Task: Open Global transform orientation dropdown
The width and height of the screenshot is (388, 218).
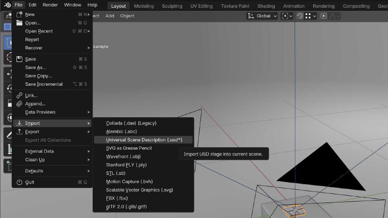Action: [x=262, y=16]
